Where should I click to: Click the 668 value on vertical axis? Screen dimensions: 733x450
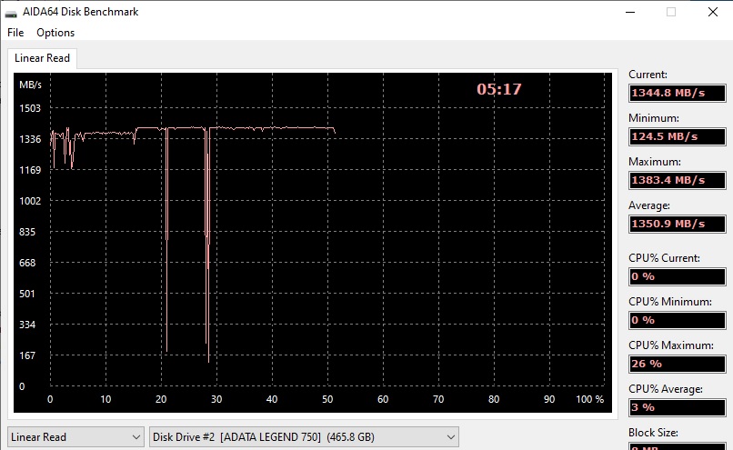click(x=27, y=263)
